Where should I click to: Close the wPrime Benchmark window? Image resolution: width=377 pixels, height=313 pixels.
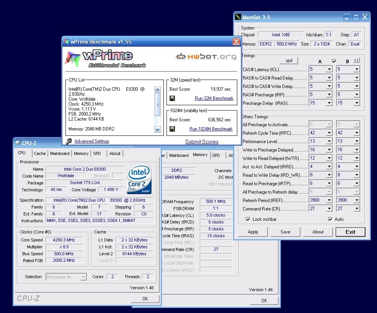(237, 42)
